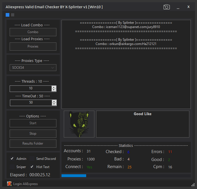Viewport: 197px width, 189px height.
Task: Click the Stop button
Action: coord(33,134)
